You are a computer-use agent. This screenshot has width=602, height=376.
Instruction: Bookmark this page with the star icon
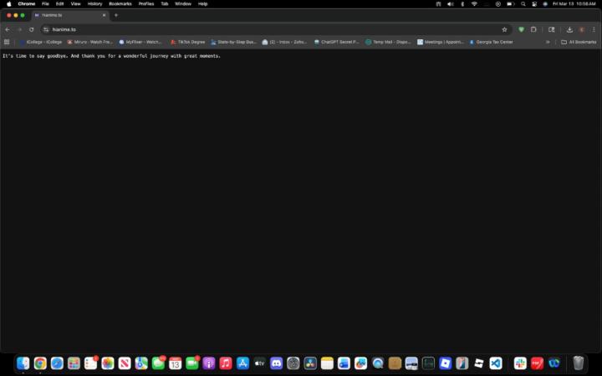pos(504,29)
